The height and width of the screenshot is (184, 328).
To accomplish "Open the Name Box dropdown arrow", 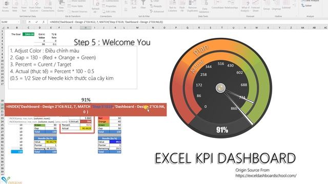I will pos(18,22).
